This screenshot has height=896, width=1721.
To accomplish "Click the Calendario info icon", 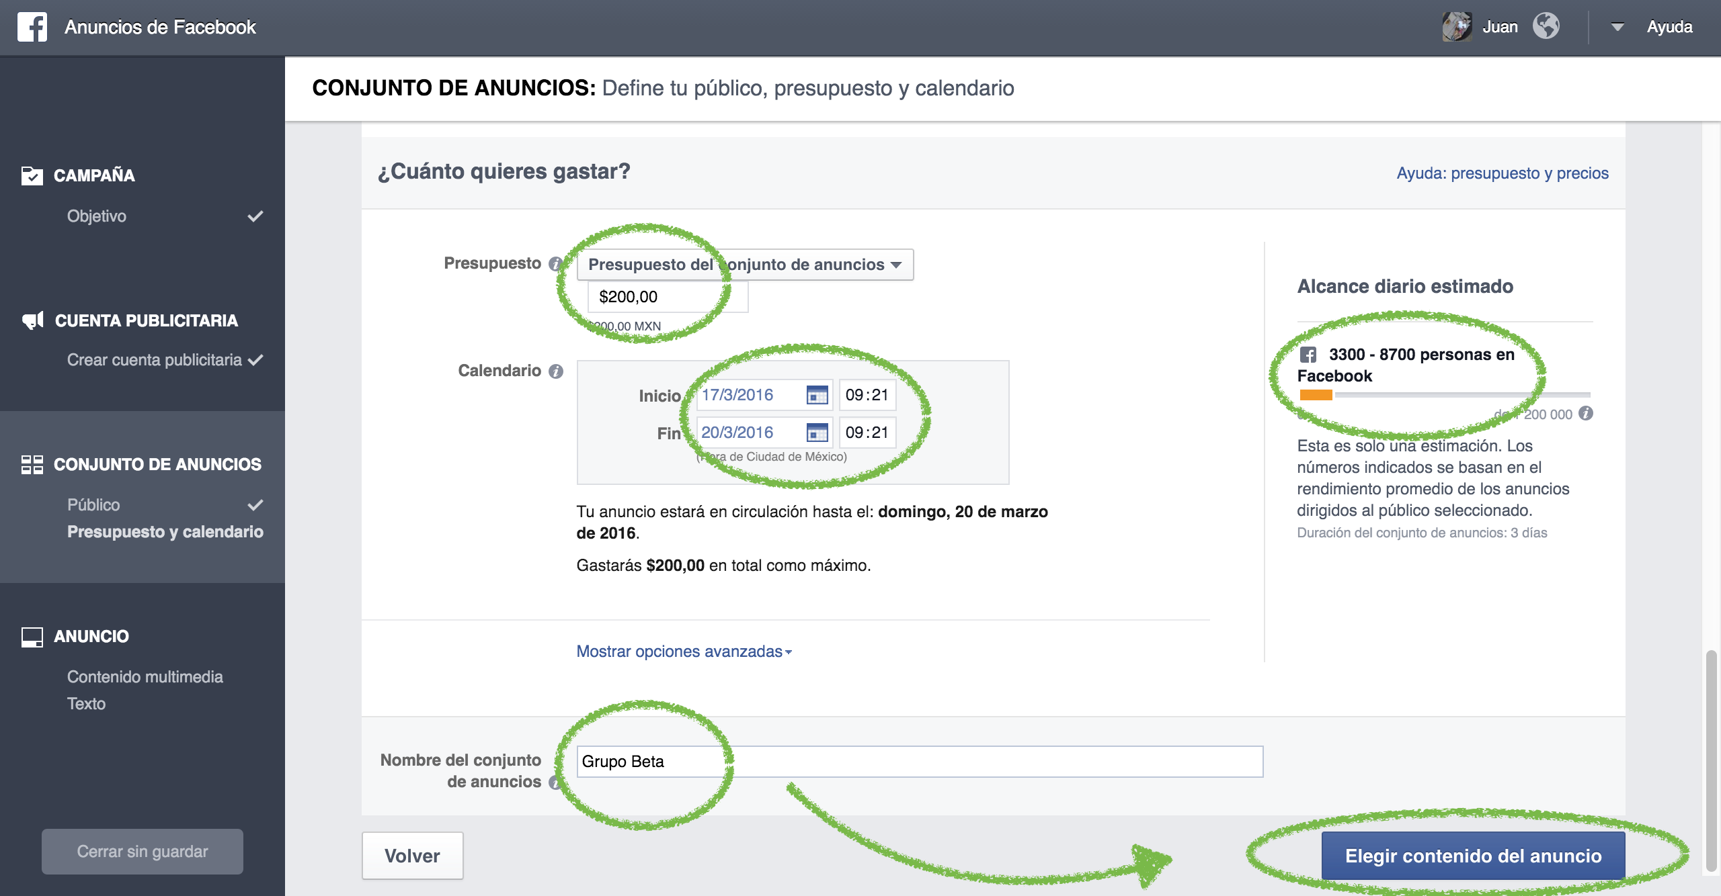I will click(x=555, y=371).
